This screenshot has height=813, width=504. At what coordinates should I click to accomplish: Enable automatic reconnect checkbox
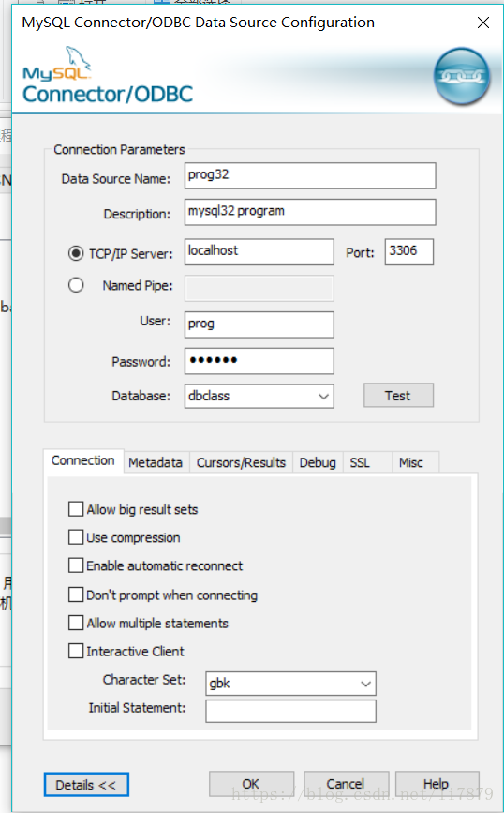[x=76, y=565]
